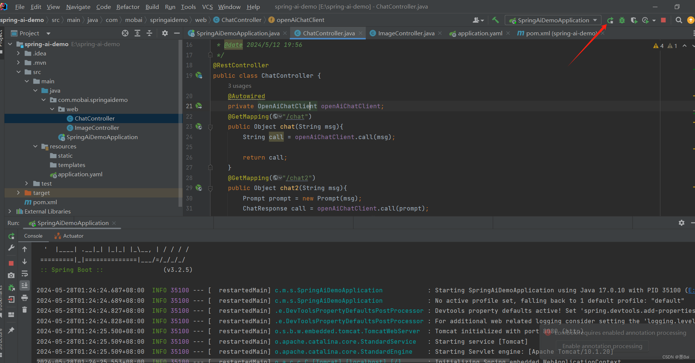Click the Down the Stack Trace arrow
The height and width of the screenshot is (363, 695).
(x=25, y=261)
